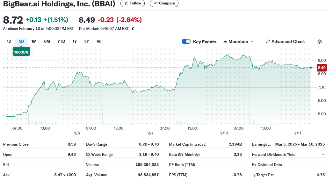Screen dimensions: 333x181
Task: Click the Forward Dividend & Yield label
Action: point(273,155)
